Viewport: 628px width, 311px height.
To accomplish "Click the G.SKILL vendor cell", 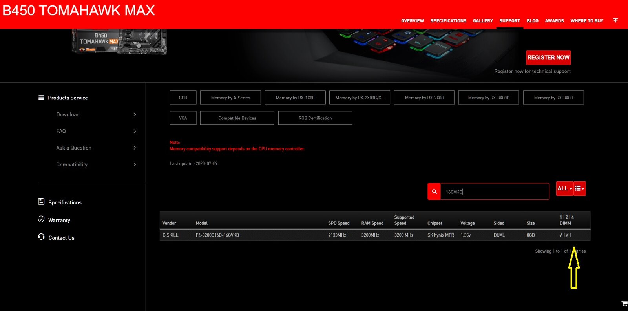I will point(170,235).
